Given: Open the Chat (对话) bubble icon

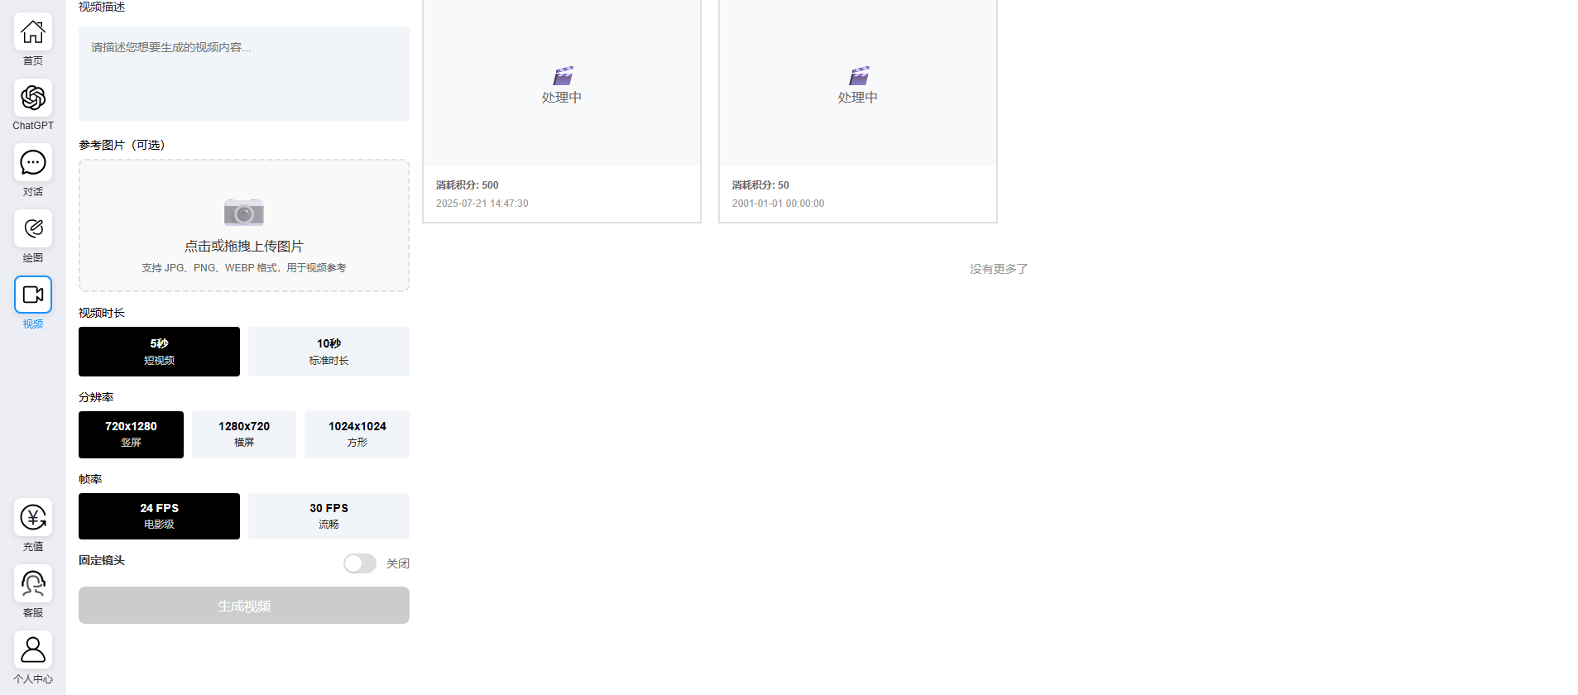Looking at the screenshot, I should [x=33, y=163].
